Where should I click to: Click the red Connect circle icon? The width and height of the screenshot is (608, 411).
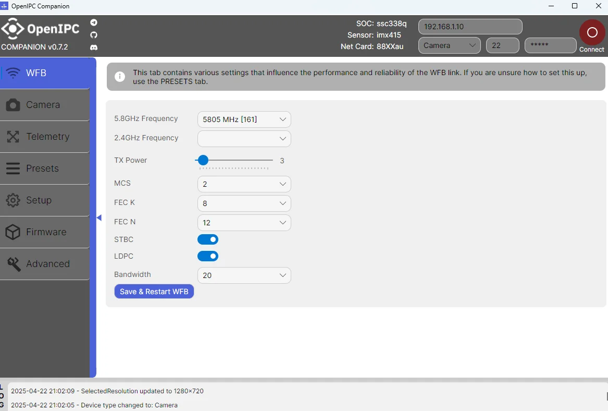tap(592, 33)
